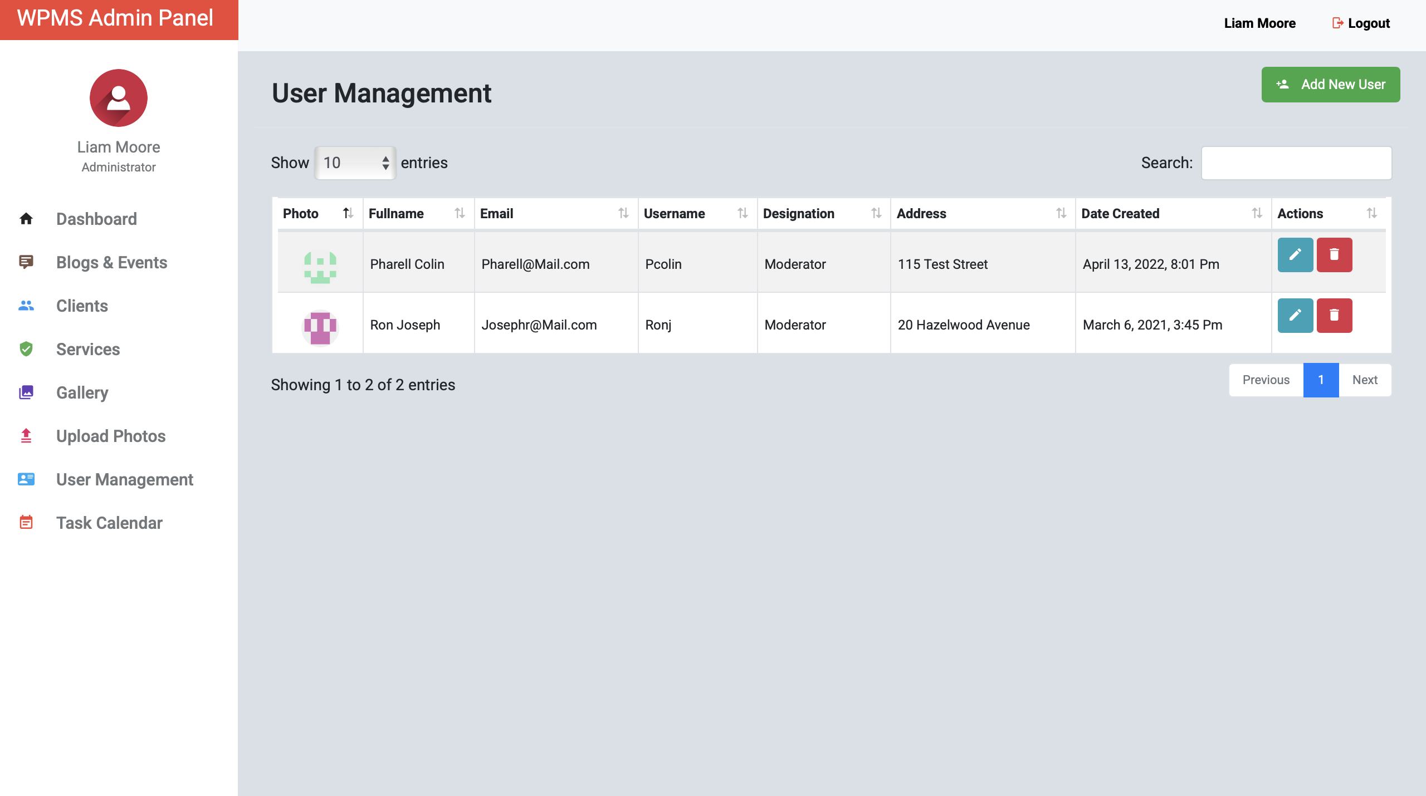This screenshot has width=1426, height=796.
Task: Click Administrator role label in sidebar
Action: (x=119, y=167)
